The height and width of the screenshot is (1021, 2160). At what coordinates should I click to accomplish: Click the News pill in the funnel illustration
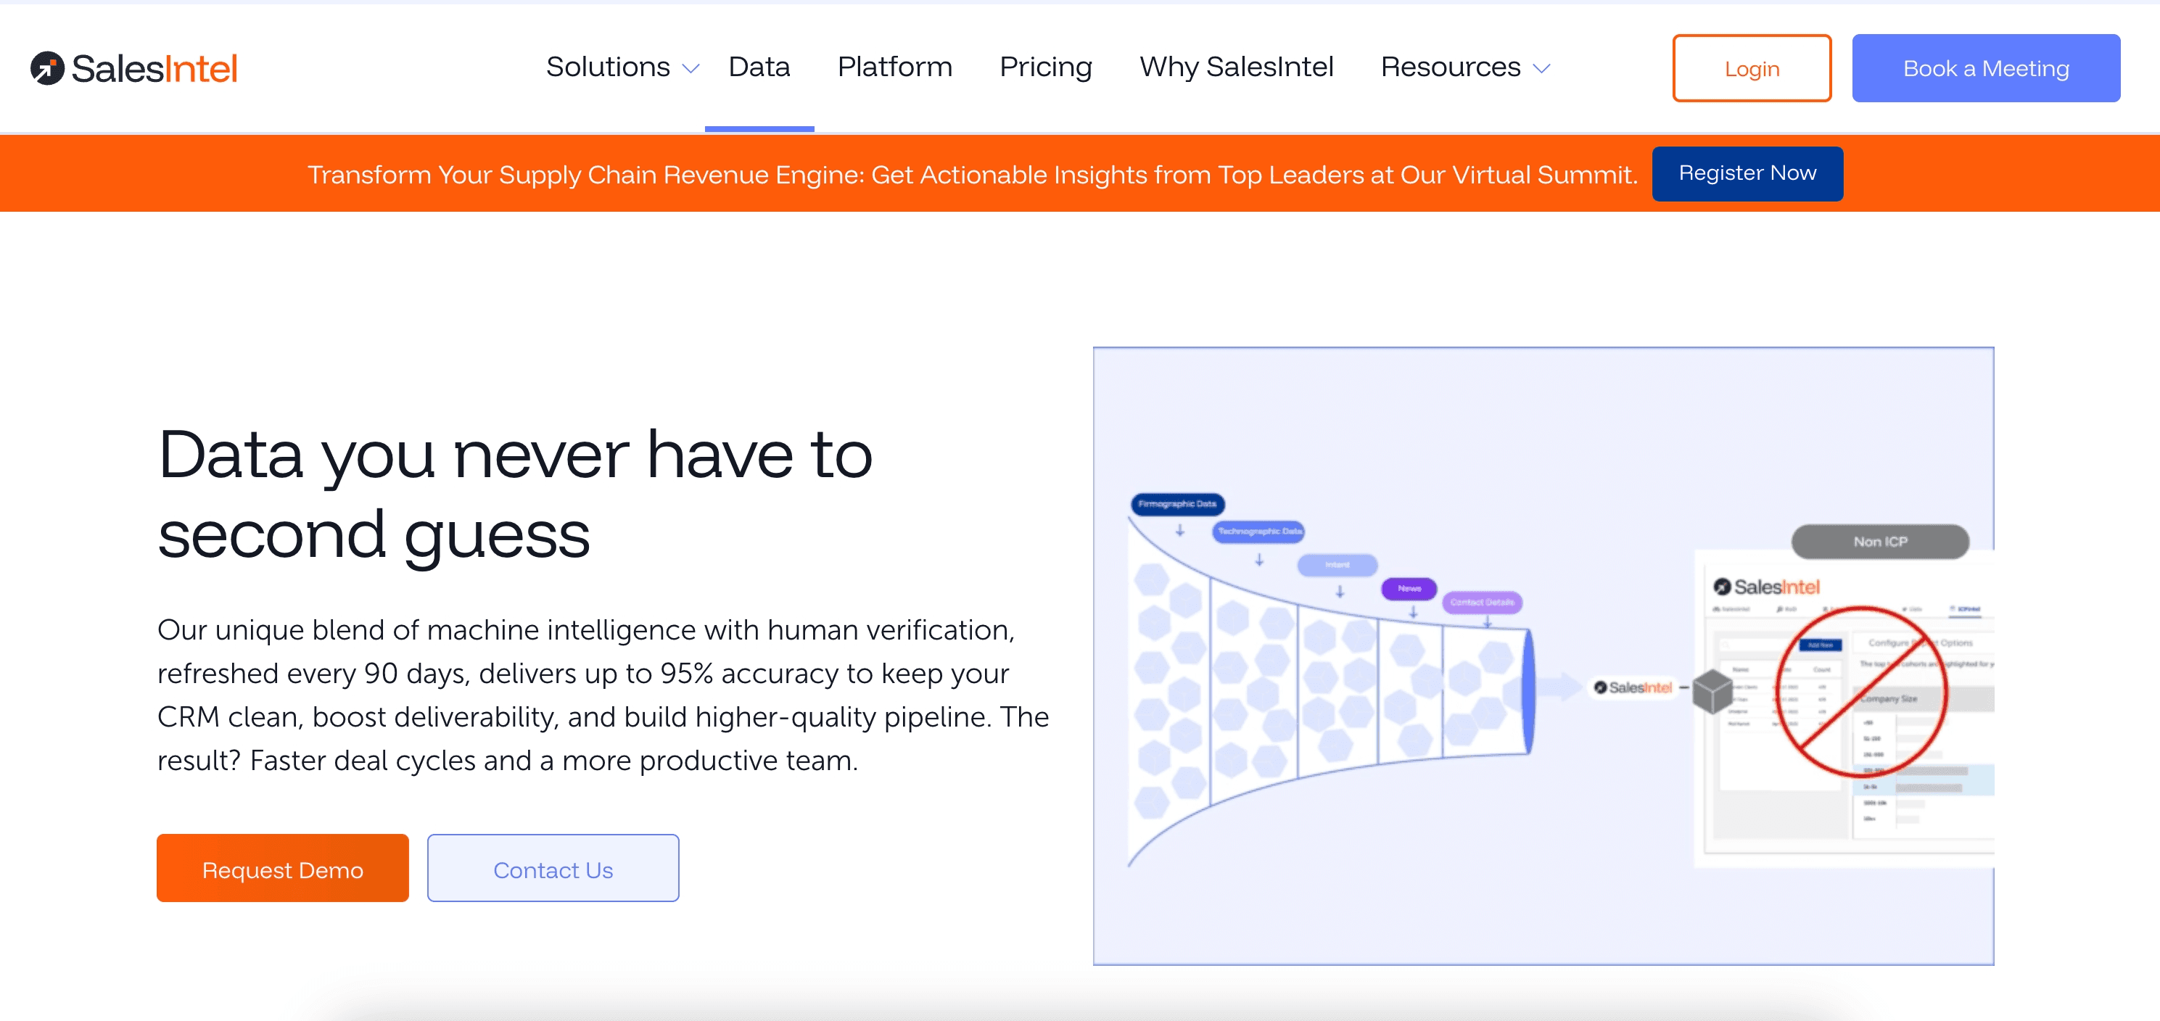[1409, 589]
